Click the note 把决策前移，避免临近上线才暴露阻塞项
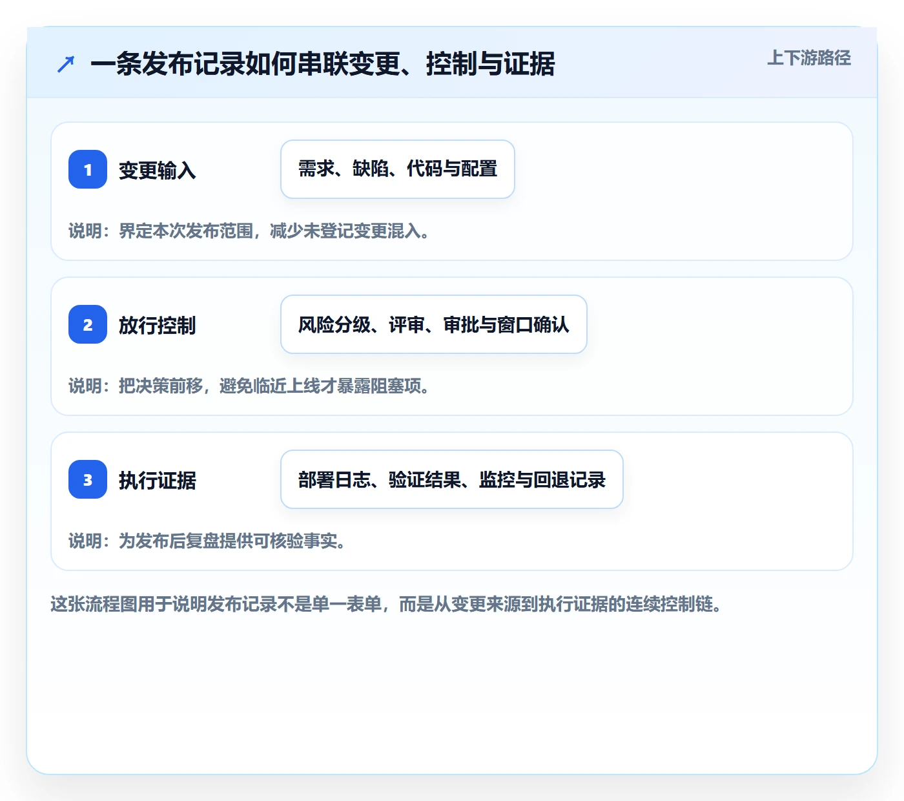904x801 pixels. pyautogui.click(x=249, y=386)
